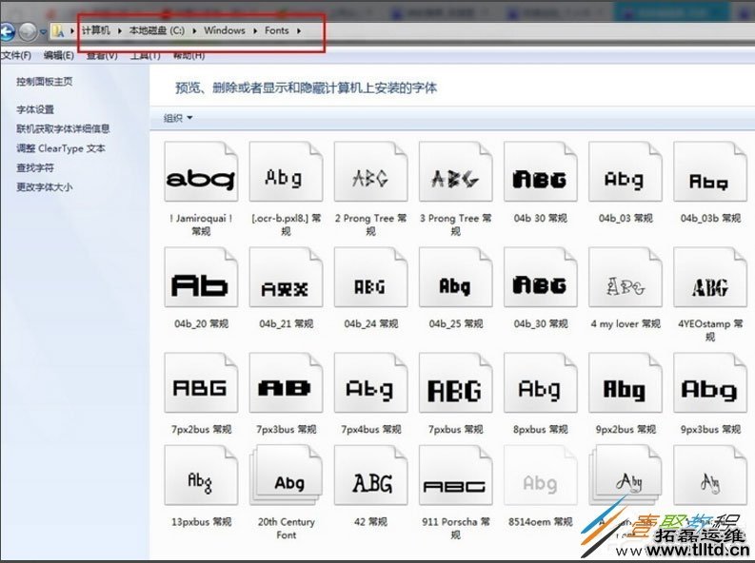Open the 工具(T) menu
The image size is (755, 563).
tap(145, 55)
